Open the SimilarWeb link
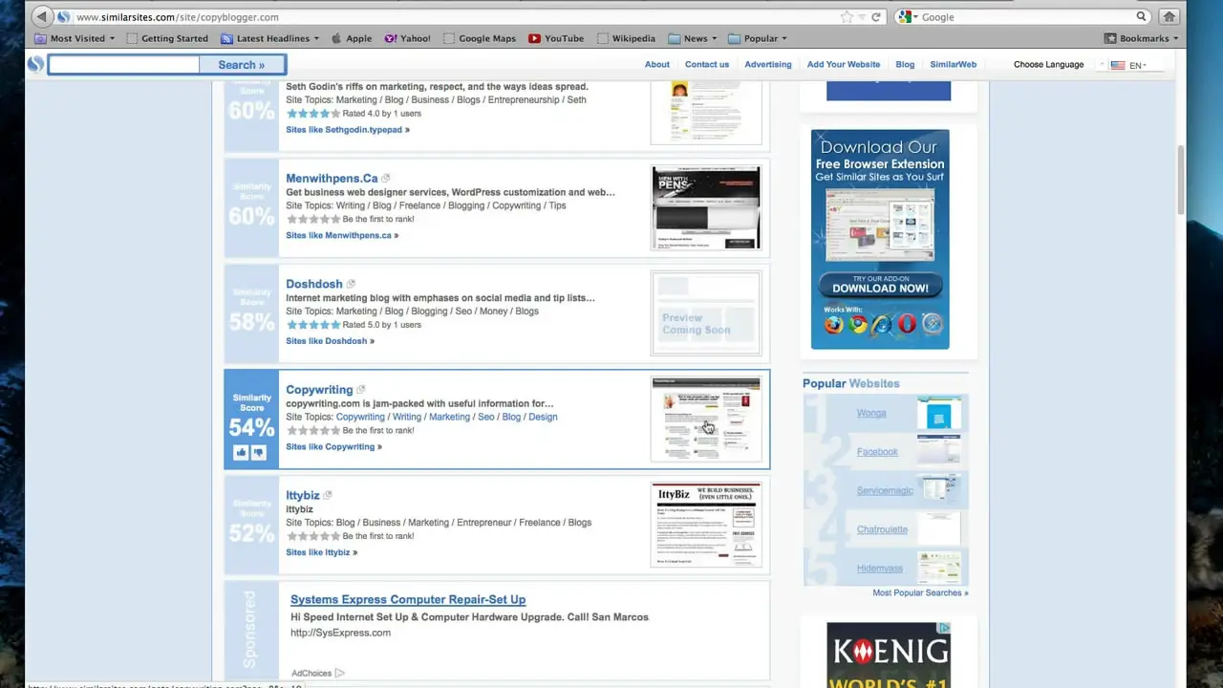Viewport: 1223px width, 688px height. pyautogui.click(x=954, y=65)
